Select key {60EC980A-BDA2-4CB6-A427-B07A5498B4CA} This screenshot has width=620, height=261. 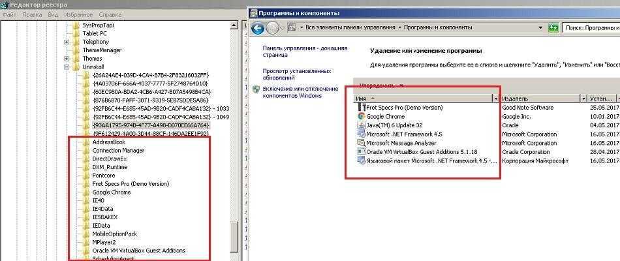tap(151, 92)
